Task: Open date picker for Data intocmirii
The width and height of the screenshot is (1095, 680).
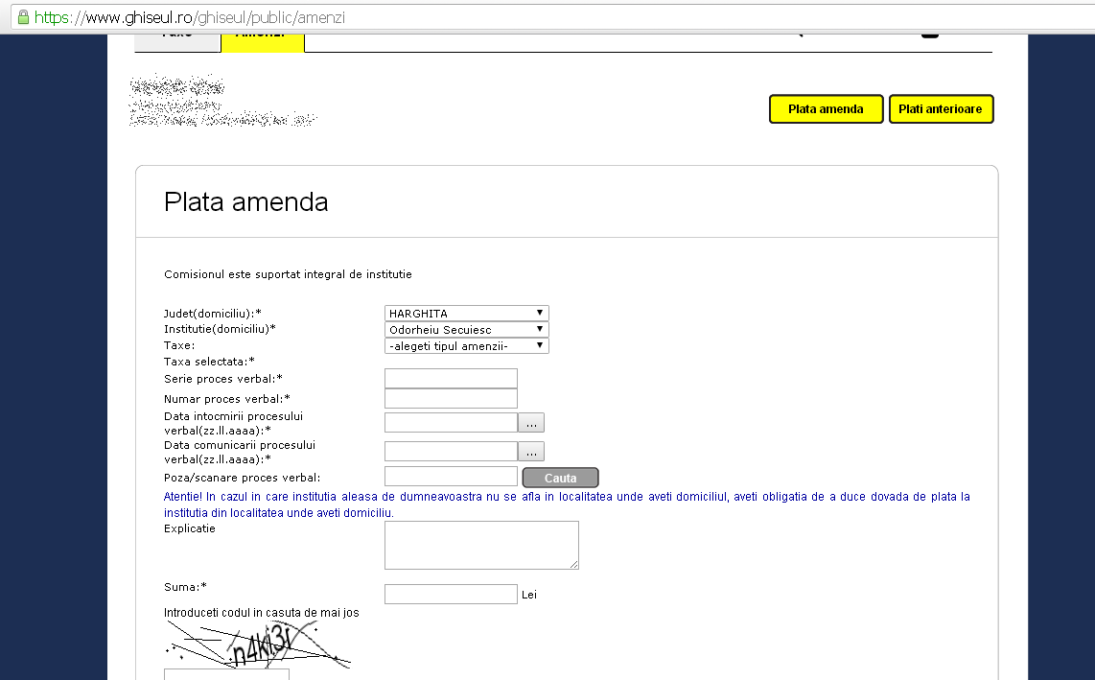Action: coord(531,423)
